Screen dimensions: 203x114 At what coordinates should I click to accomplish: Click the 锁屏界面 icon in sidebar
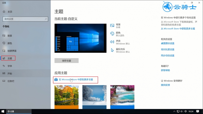(4, 51)
